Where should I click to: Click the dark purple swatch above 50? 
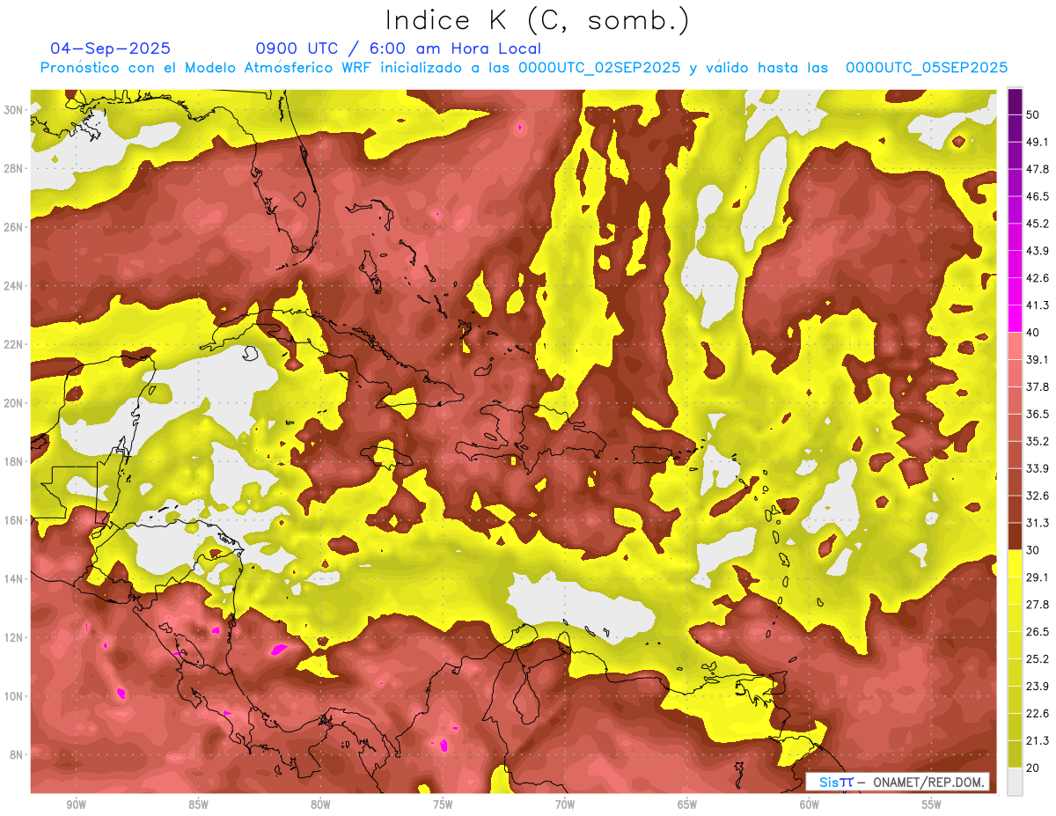tap(1015, 101)
